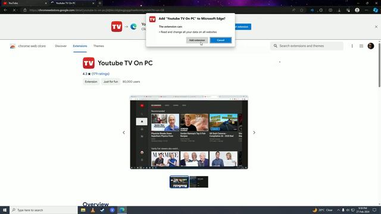Open the Themes tab
The width and height of the screenshot is (381, 214).
(x=99, y=46)
